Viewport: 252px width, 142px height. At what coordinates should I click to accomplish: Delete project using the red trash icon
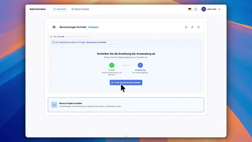coord(198,27)
